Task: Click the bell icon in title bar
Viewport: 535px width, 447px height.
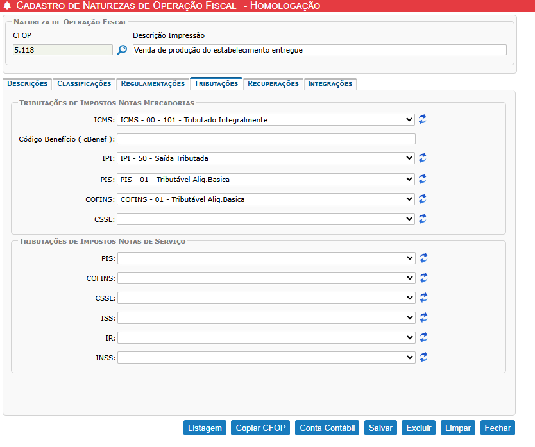Action: point(7,6)
